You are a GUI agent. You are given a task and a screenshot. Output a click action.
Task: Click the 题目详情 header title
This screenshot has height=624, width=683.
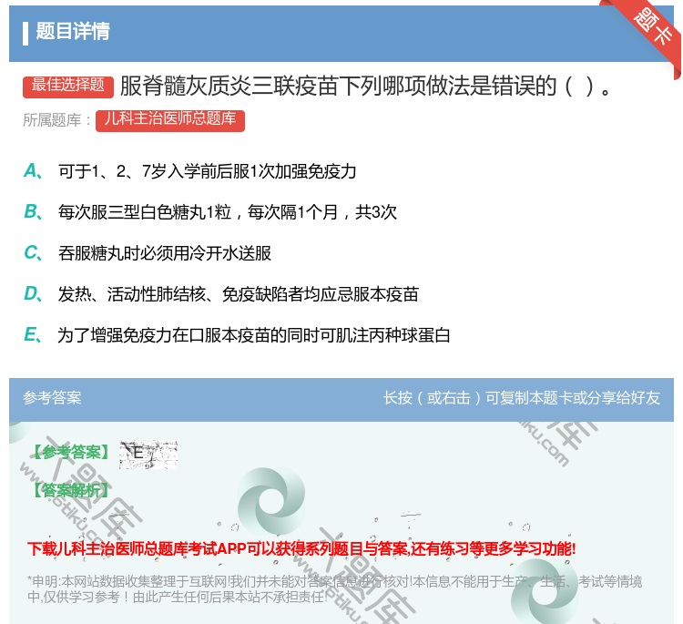73,31
